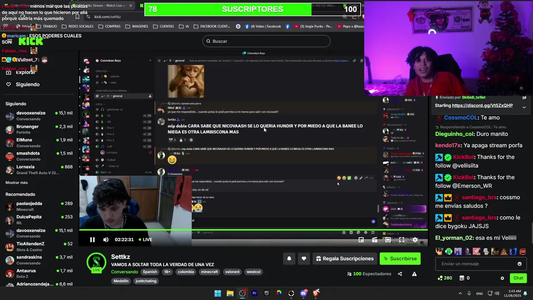Select the Medellin tag
Screen dimensions: 533x300
(121, 281)
